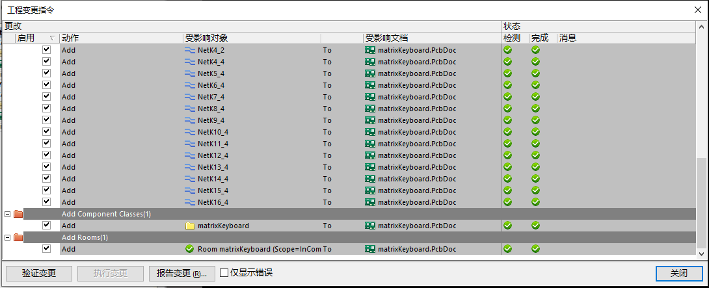Click the folder icon beside matrixKeyboard class
709x288 pixels.
click(x=190, y=226)
